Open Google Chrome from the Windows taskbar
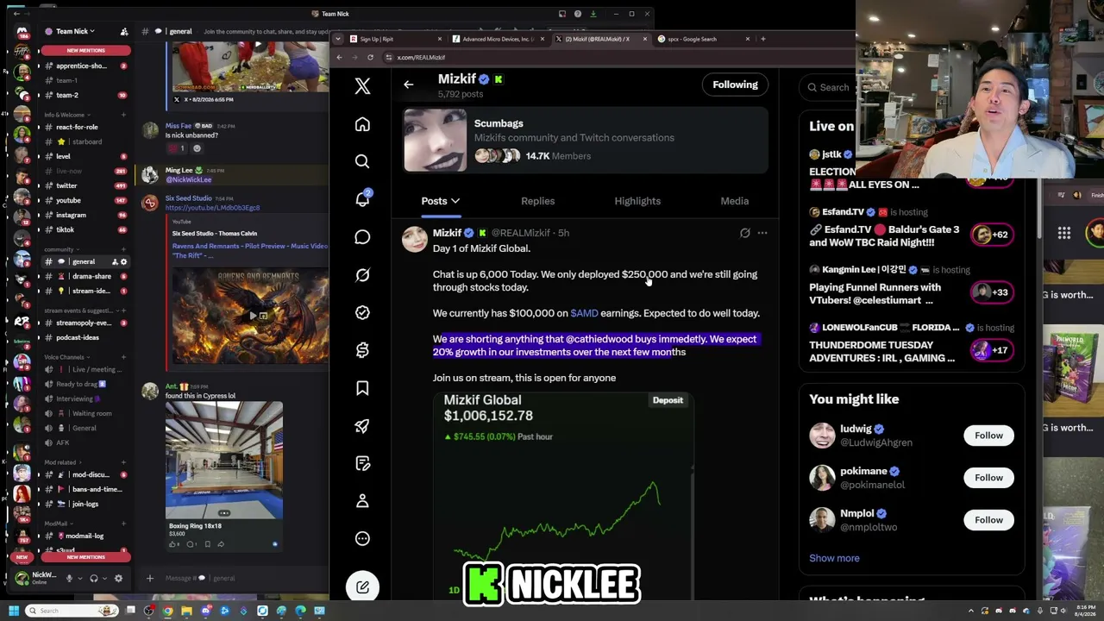Image resolution: width=1104 pixels, height=621 pixels. coord(167,611)
